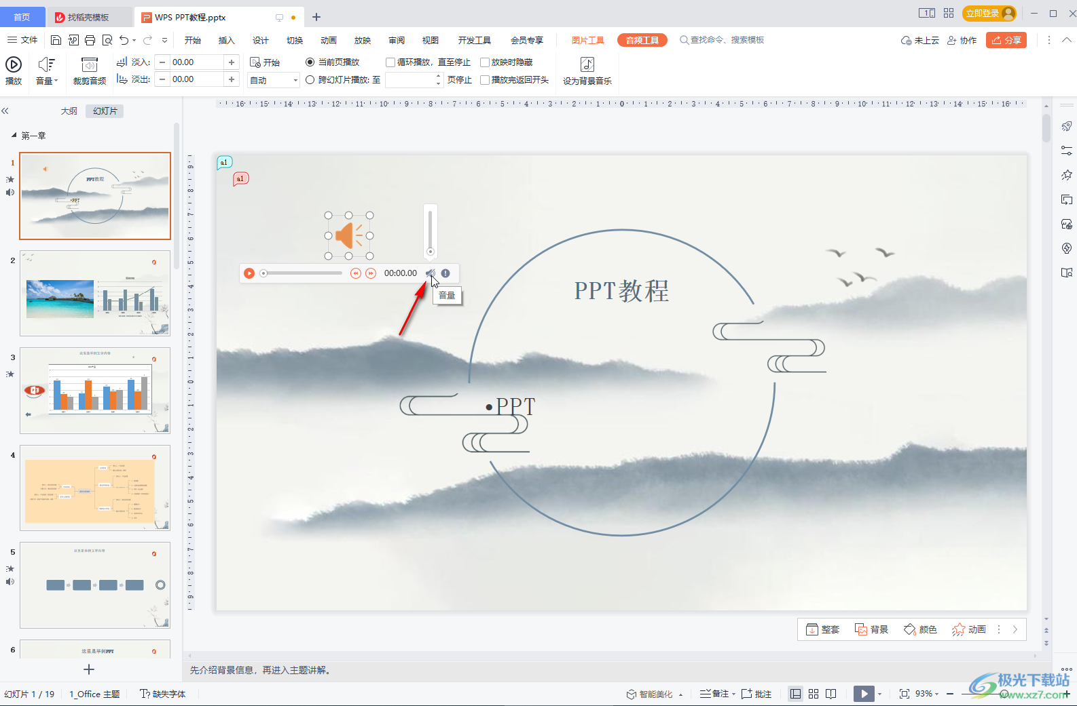Click the ribbon Play audio icon
The height and width of the screenshot is (706, 1077).
14,64
